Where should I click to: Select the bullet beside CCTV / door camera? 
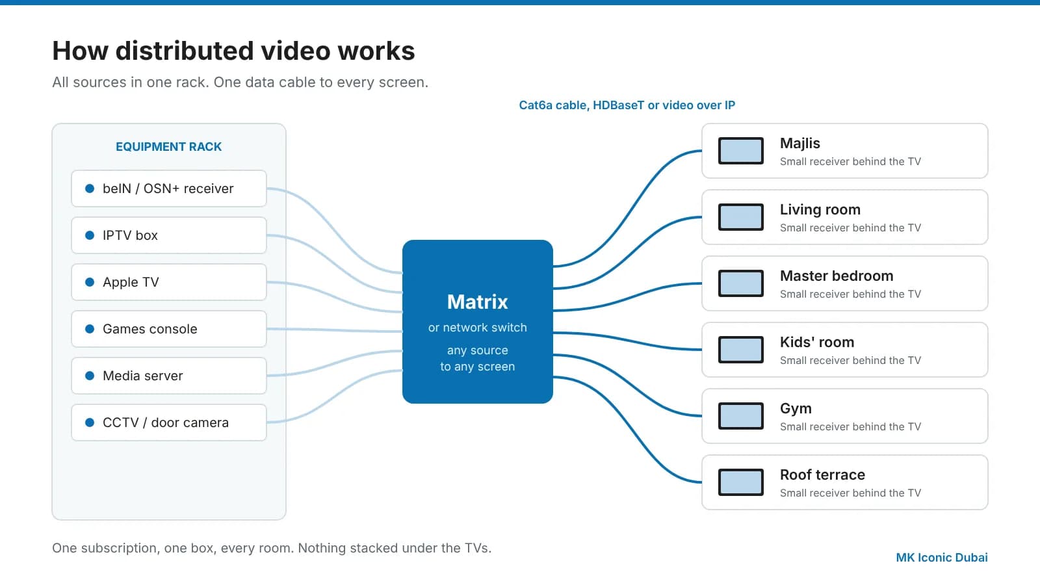[x=90, y=422]
